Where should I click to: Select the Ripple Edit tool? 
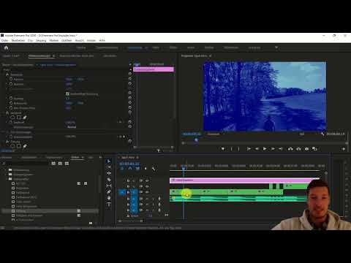pyautogui.click(x=109, y=173)
